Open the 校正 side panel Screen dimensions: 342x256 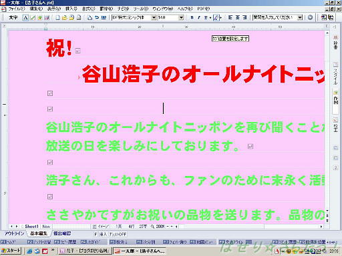(x=335, y=125)
